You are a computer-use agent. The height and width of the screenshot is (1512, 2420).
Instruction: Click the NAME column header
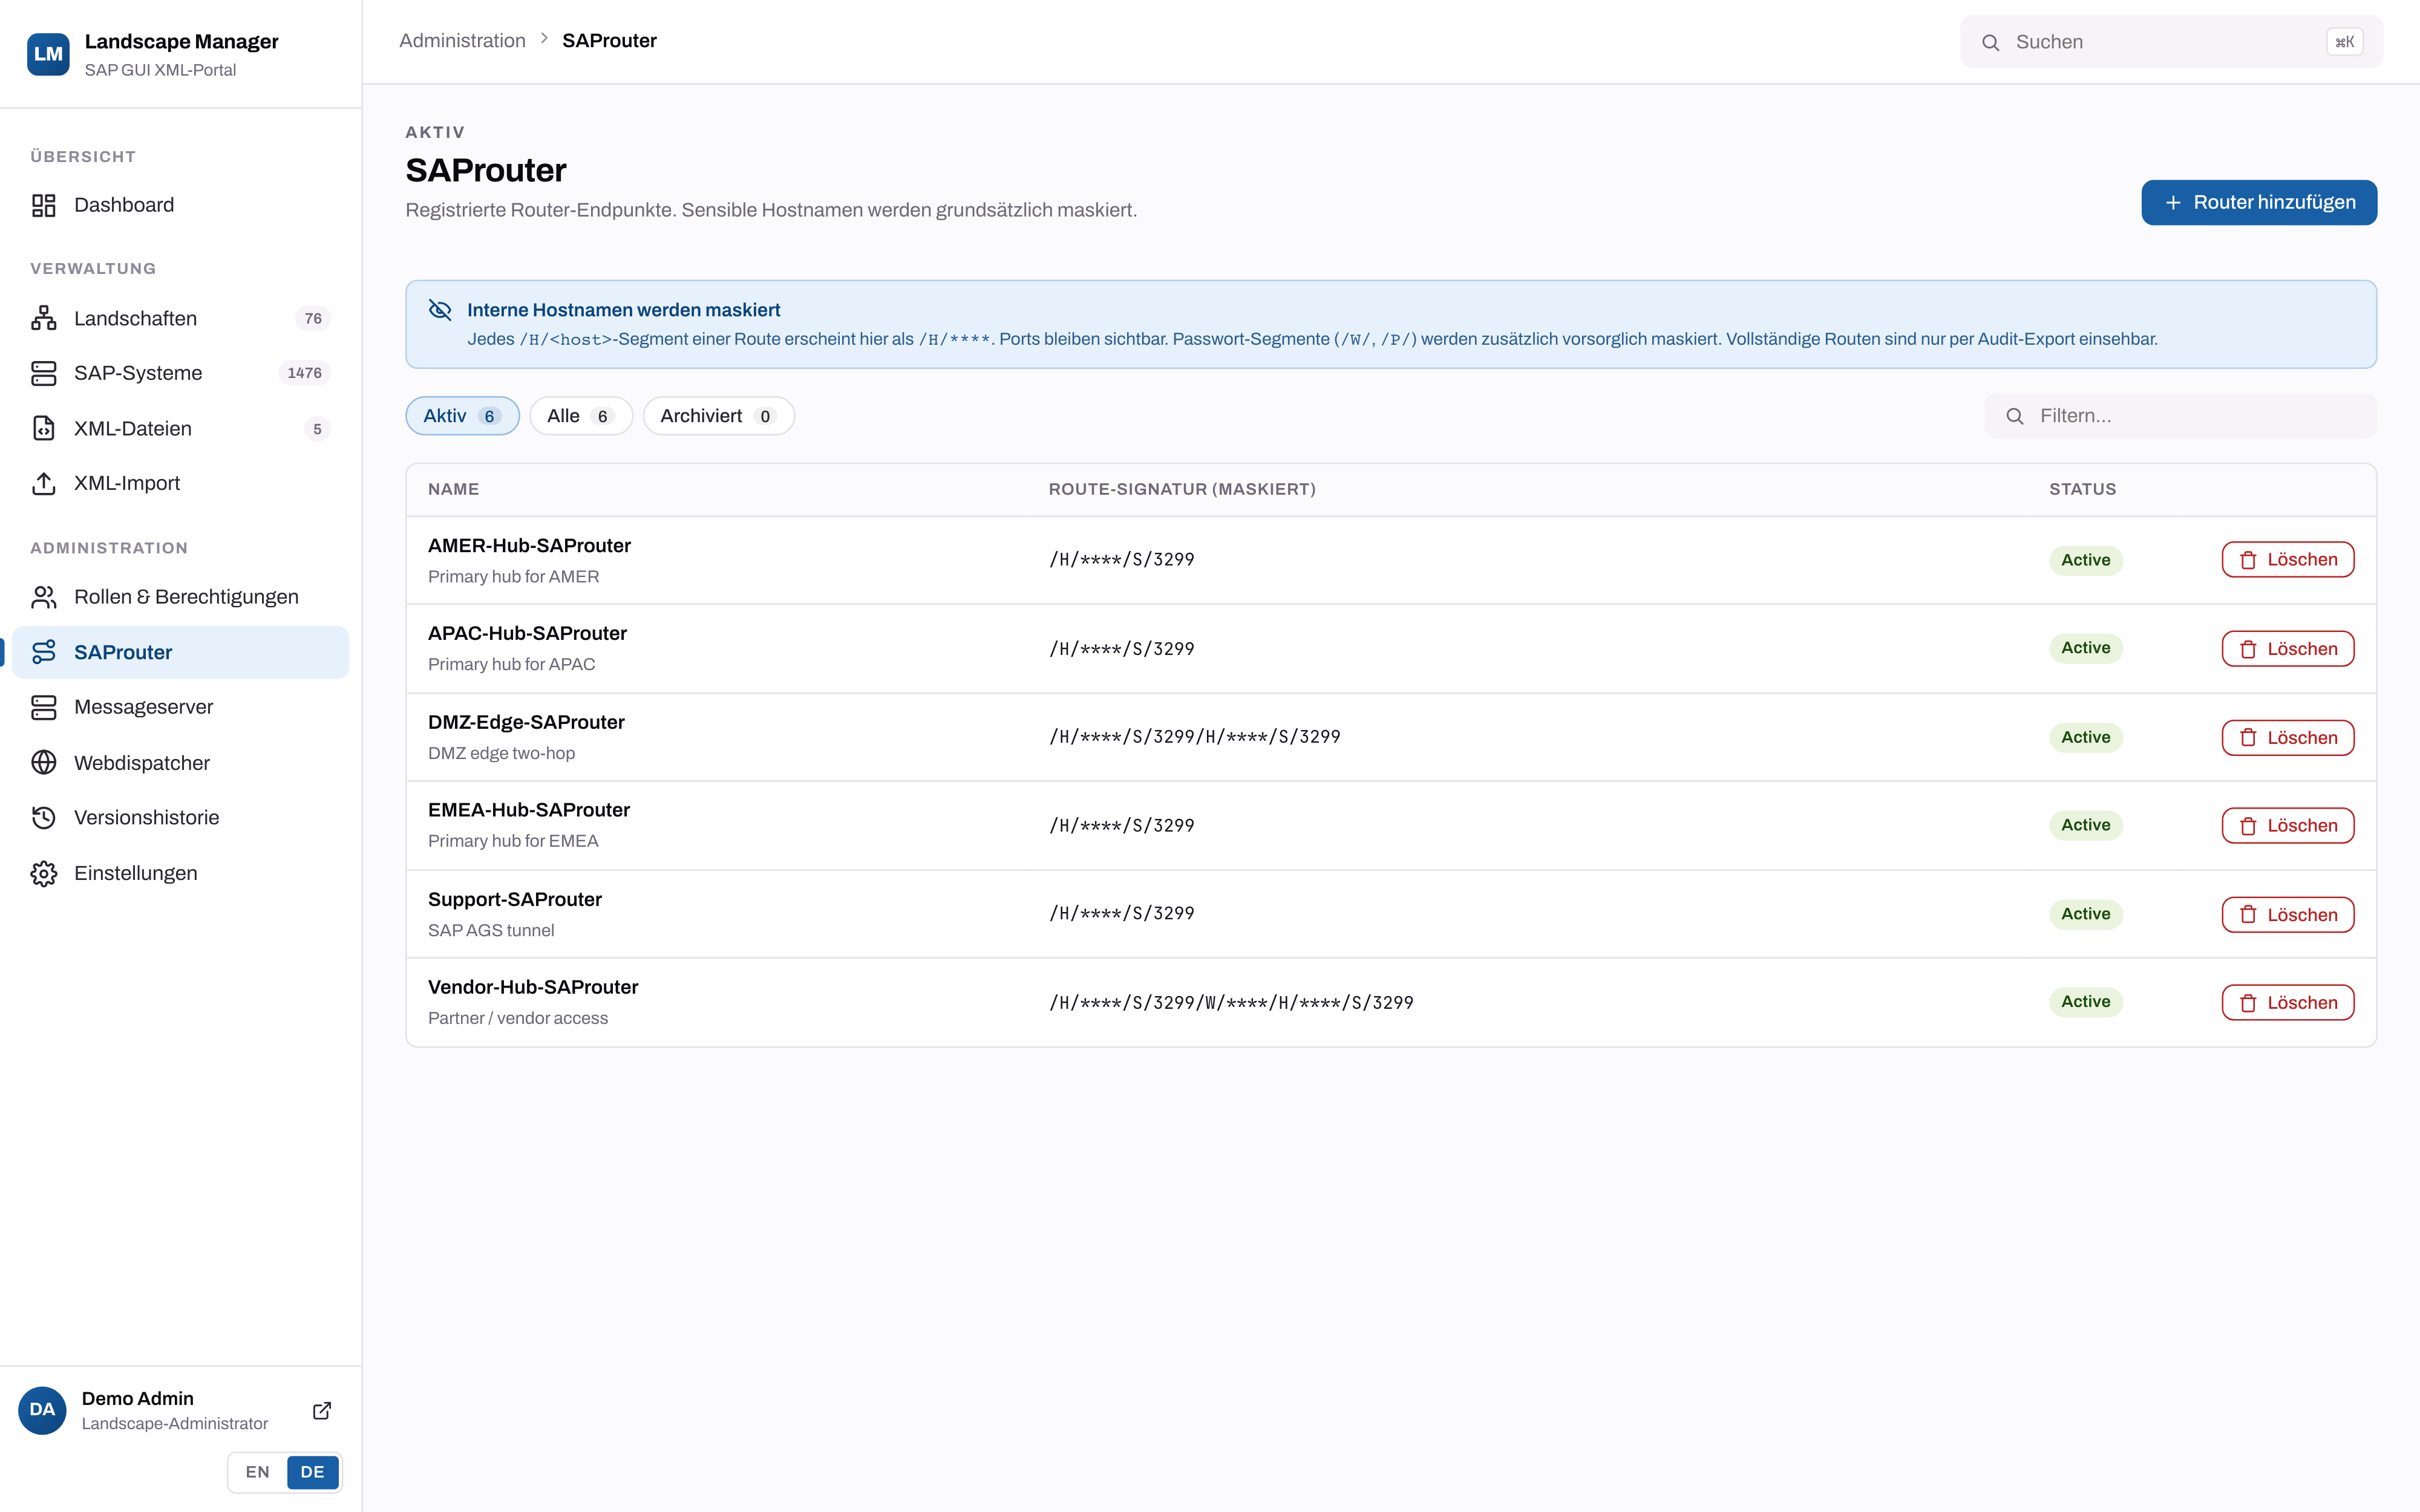(x=454, y=489)
